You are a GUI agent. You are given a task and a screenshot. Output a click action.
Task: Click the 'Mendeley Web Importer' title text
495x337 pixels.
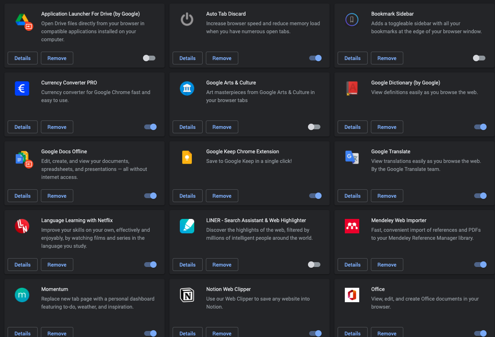398,220
